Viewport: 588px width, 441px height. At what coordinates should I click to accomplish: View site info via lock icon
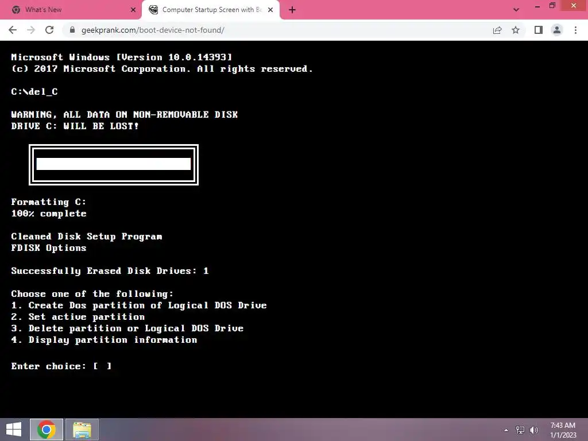click(x=72, y=30)
